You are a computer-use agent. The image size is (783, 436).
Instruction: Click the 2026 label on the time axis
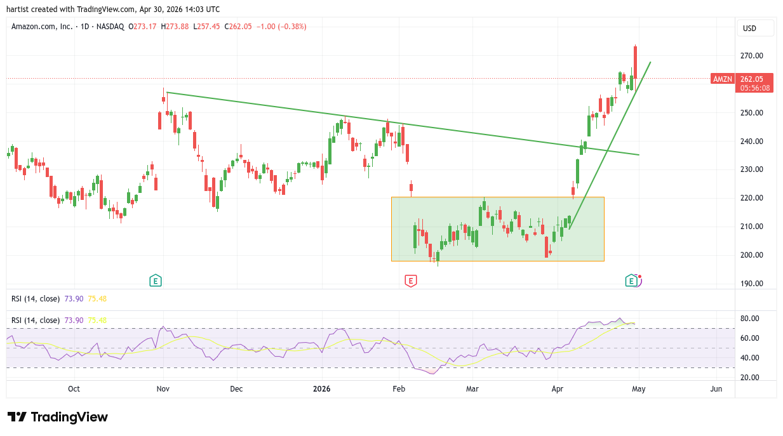point(322,389)
